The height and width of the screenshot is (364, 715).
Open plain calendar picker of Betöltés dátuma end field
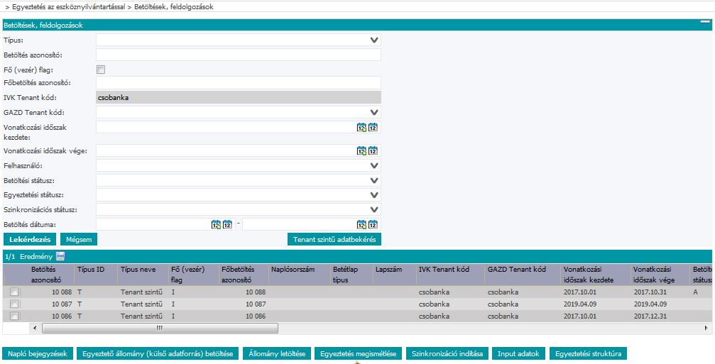[373, 224]
